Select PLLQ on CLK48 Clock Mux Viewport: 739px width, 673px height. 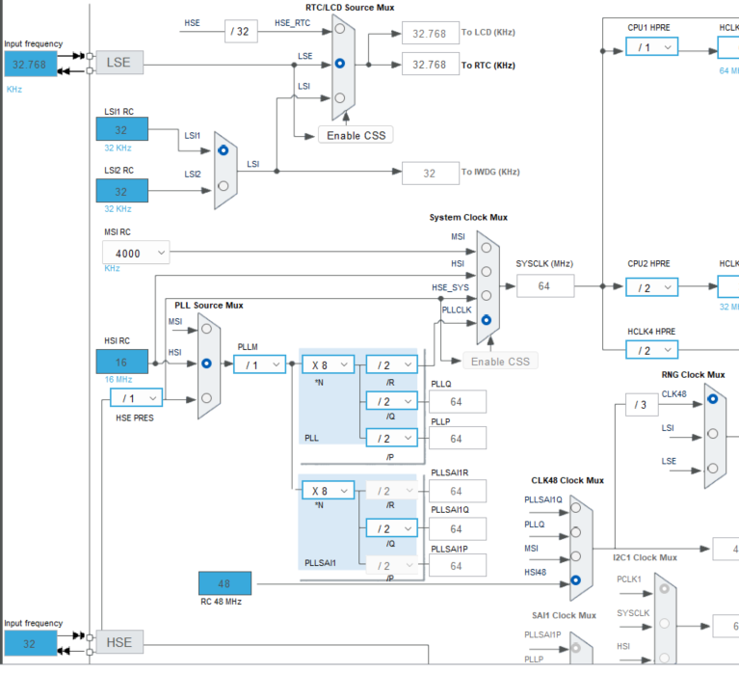575,532
